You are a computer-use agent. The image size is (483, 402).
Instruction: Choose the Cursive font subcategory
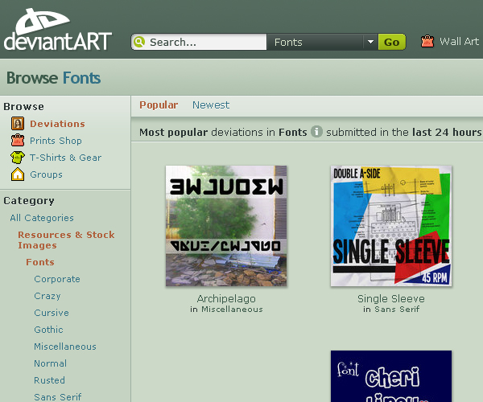pyautogui.click(x=52, y=313)
